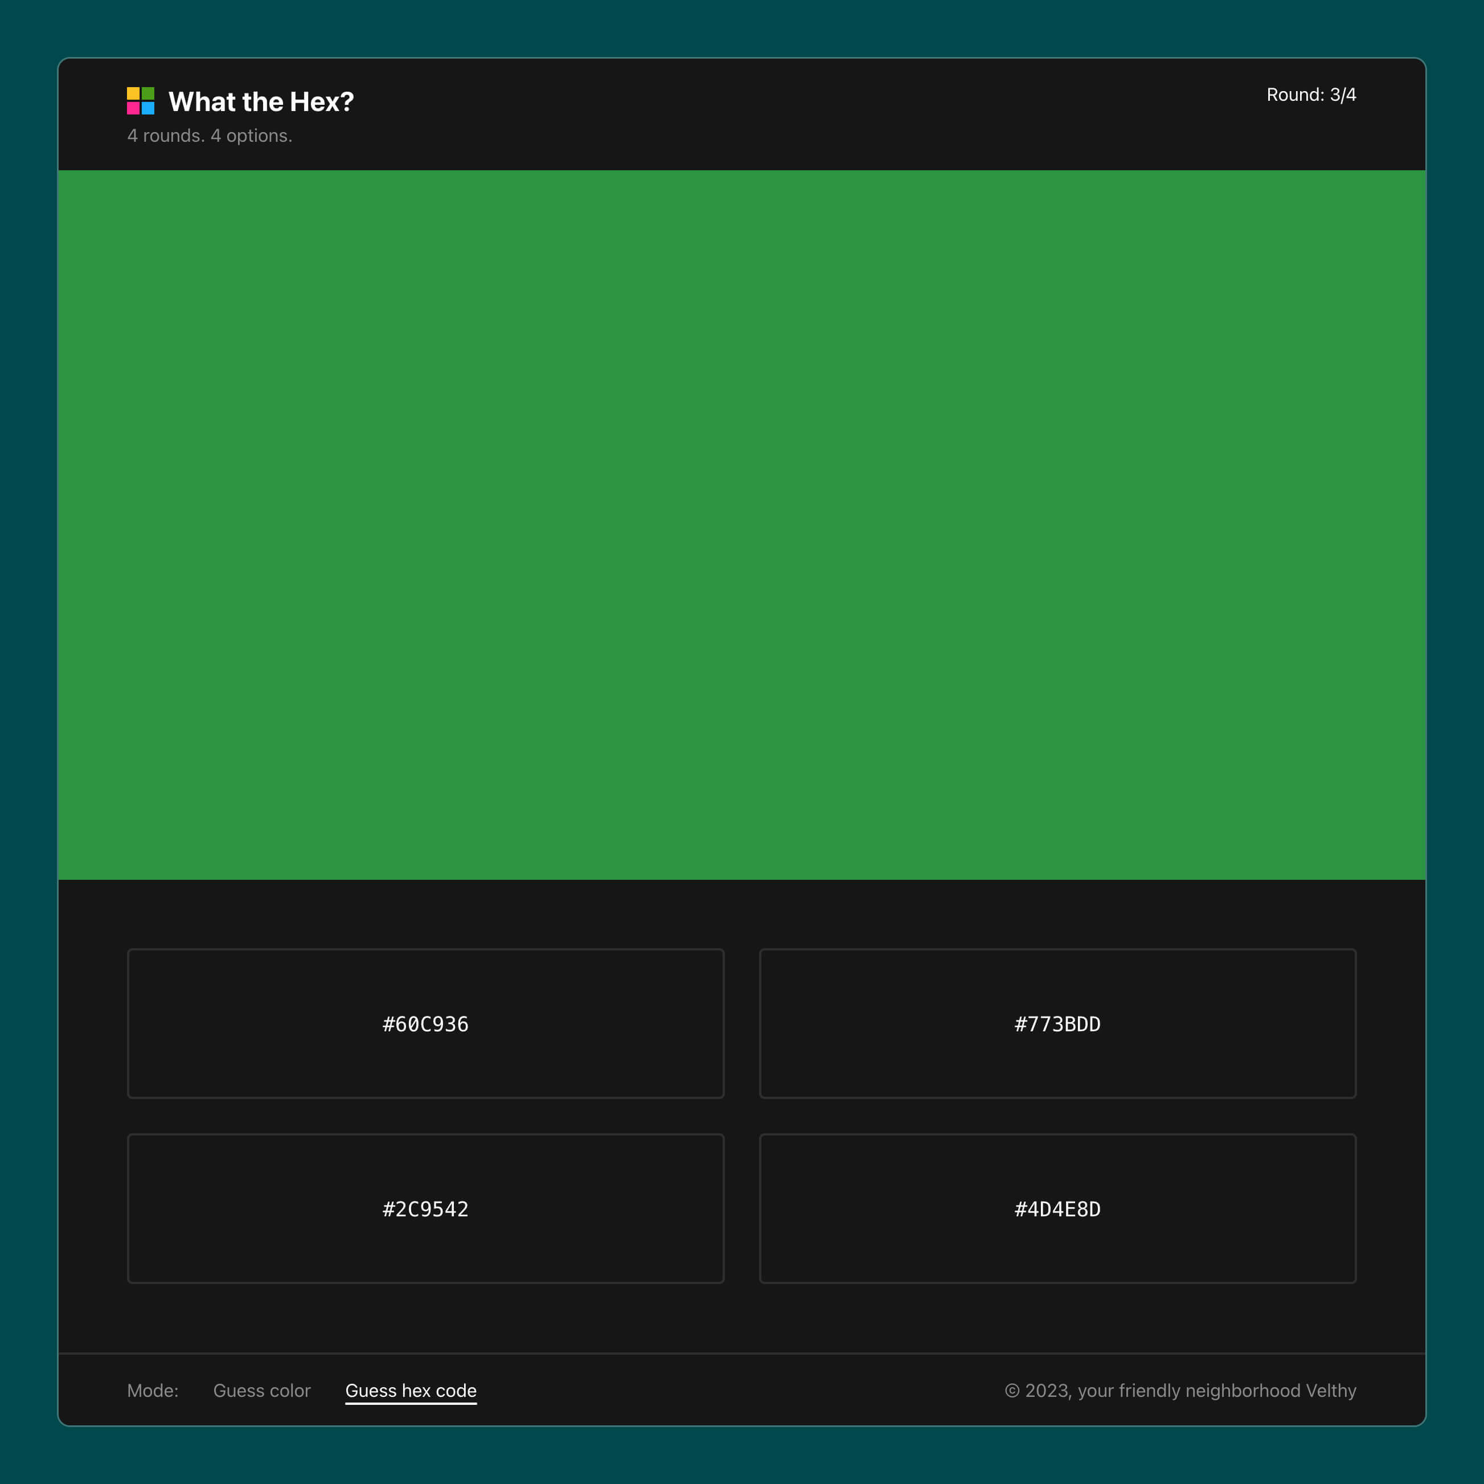Screen dimensions: 1484x1484
Task: Click the yellow square in the app logo
Action: click(133, 93)
